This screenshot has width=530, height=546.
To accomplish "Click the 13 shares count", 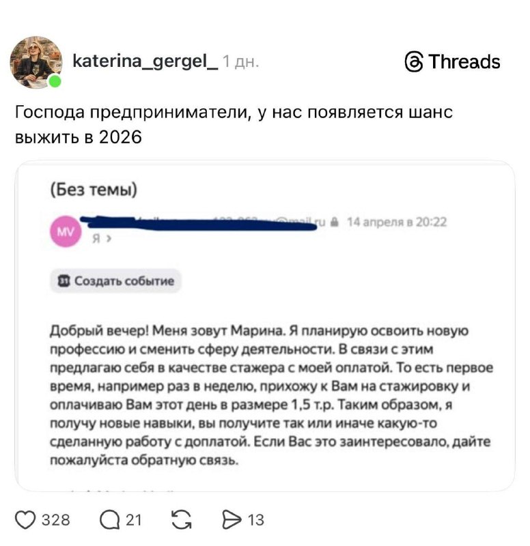I will (x=255, y=521).
